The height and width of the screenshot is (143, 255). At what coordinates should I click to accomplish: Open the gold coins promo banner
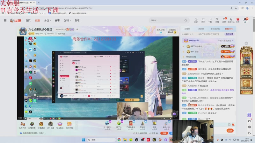click(x=246, y=84)
